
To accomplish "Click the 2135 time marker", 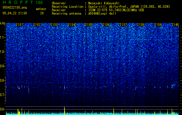I will tap(89, 24).
